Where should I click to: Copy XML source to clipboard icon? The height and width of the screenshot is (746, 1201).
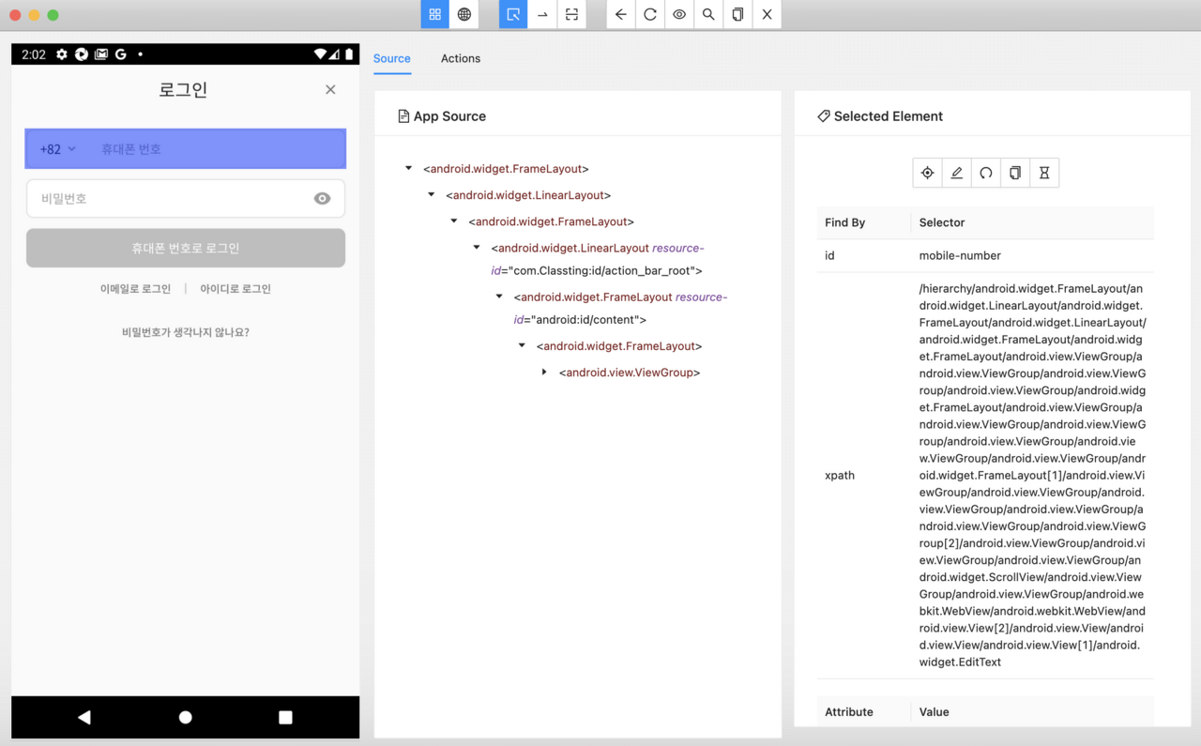point(737,15)
